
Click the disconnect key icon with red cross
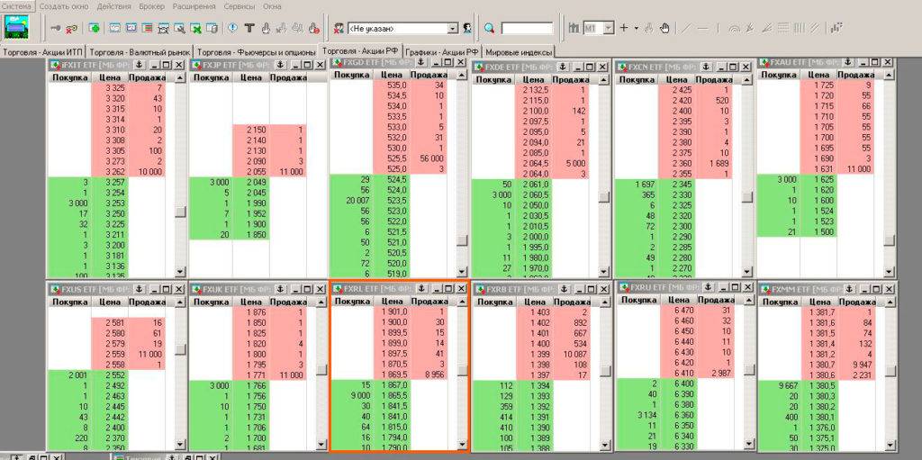click(72, 28)
